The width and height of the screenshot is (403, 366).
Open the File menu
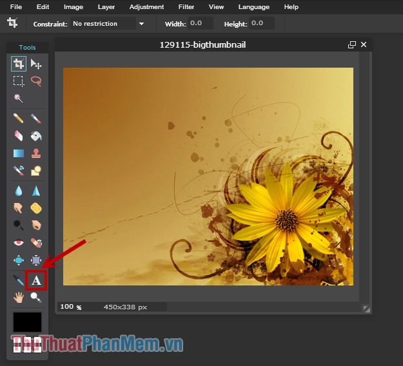click(x=16, y=6)
